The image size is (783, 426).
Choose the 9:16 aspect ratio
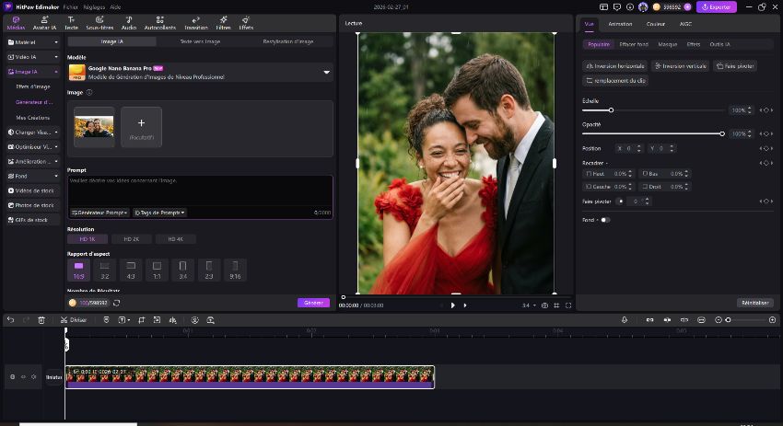(x=236, y=269)
